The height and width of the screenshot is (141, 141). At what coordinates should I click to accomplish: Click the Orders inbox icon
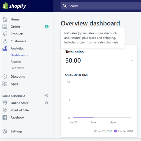coord(5,27)
